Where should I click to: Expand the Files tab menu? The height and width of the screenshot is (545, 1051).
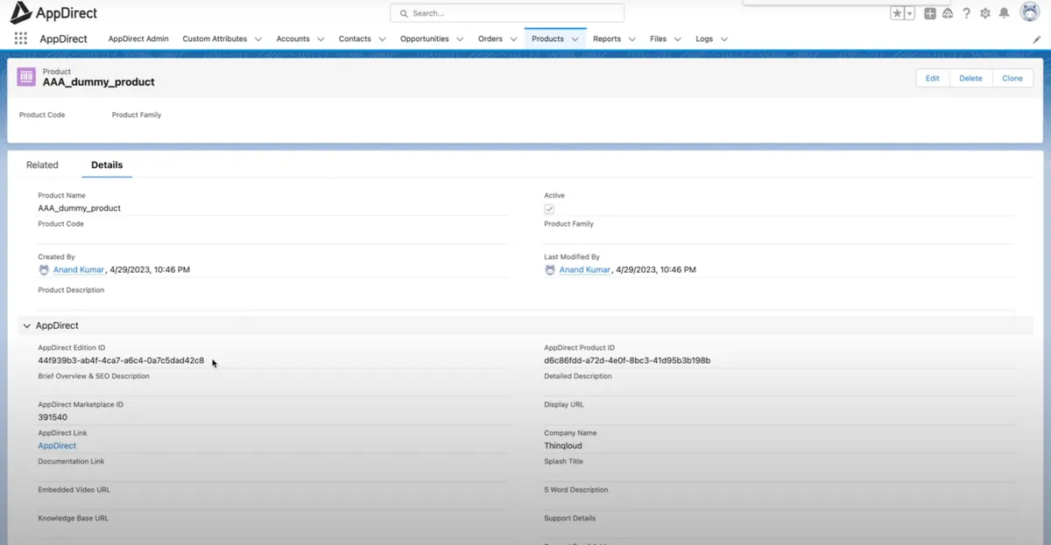pyautogui.click(x=677, y=39)
